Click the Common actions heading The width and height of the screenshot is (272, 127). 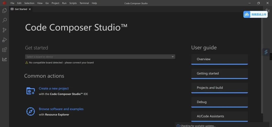[x=44, y=76]
